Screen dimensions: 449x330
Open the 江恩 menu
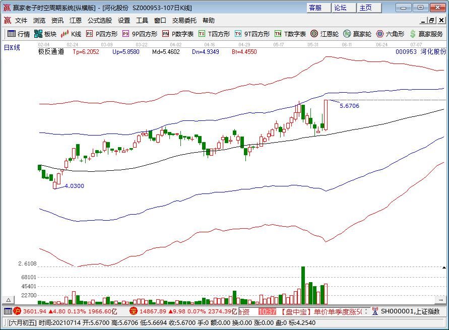pos(75,21)
